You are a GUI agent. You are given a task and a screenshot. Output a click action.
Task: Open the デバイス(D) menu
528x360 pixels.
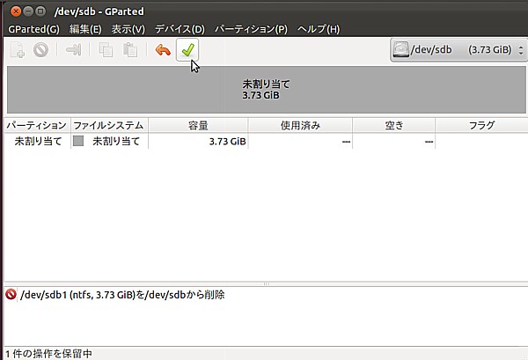180,29
